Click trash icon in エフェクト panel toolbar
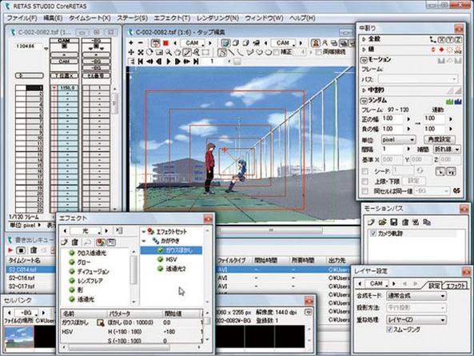Viewport: 474px width, 356px height. pos(75,242)
